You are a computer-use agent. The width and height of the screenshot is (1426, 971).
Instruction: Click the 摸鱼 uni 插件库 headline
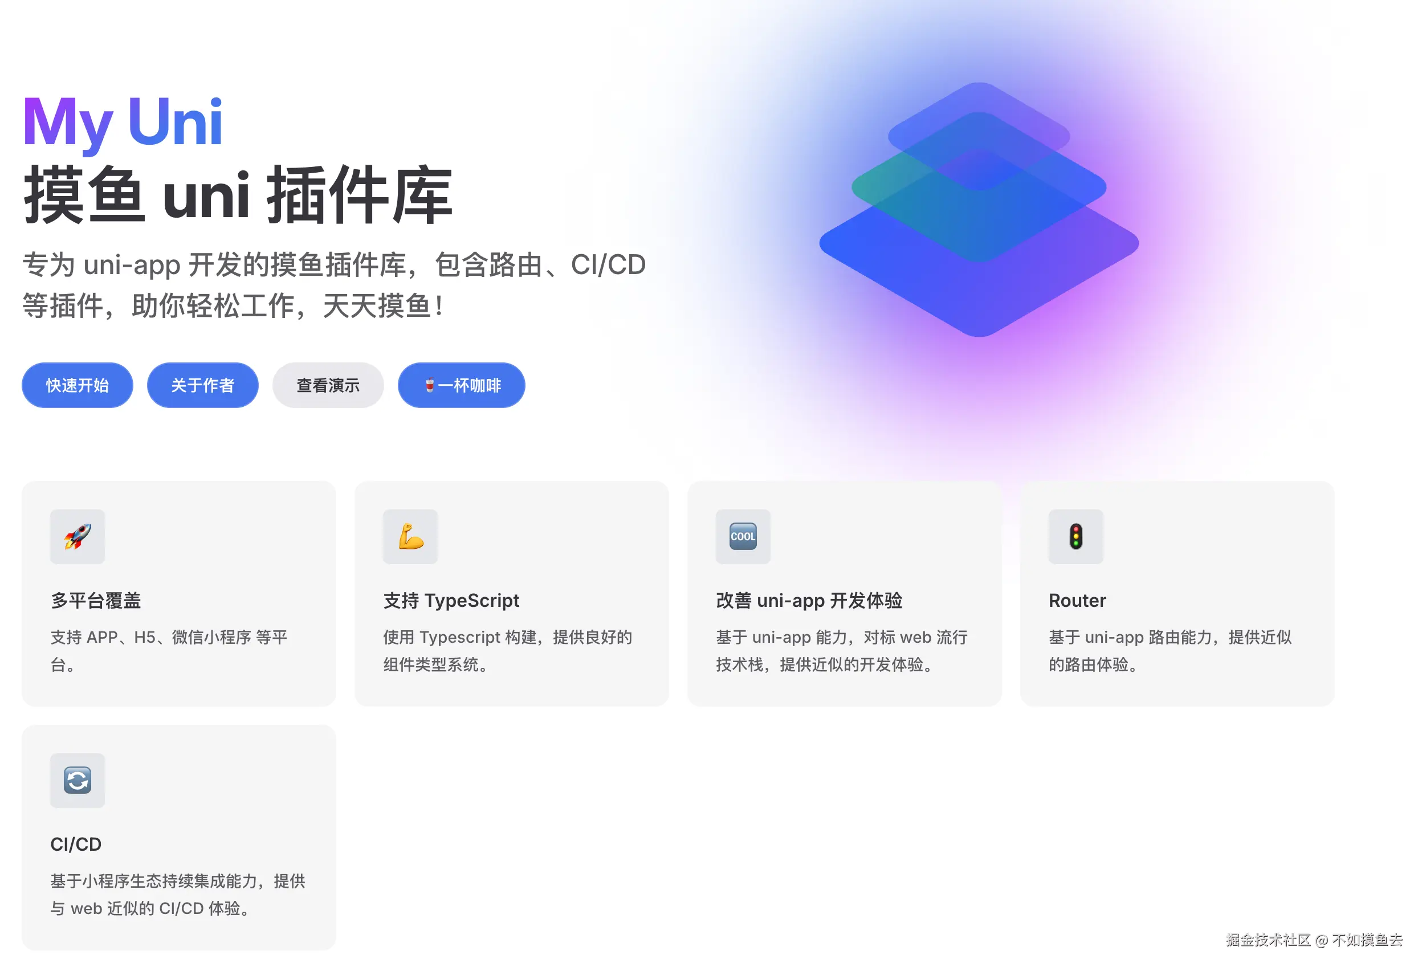pyautogui.click(x=238, y=195)
